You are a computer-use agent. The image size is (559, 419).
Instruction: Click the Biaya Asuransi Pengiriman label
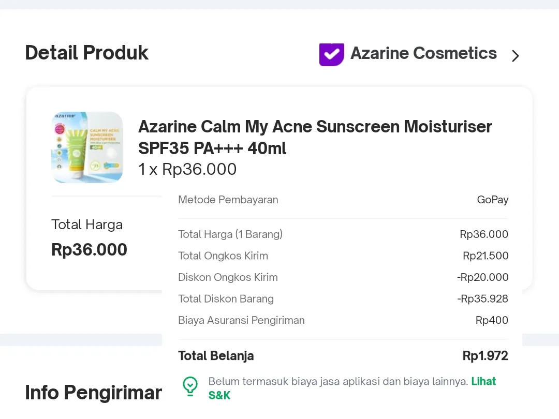tap(241, 320)
